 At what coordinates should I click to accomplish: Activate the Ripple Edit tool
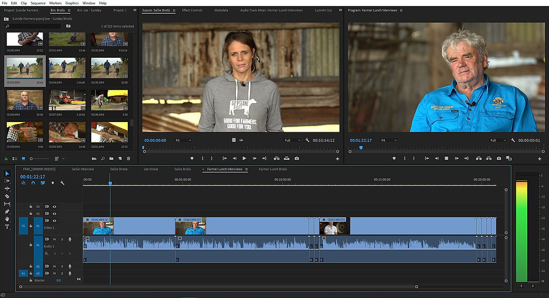(7, 189)
